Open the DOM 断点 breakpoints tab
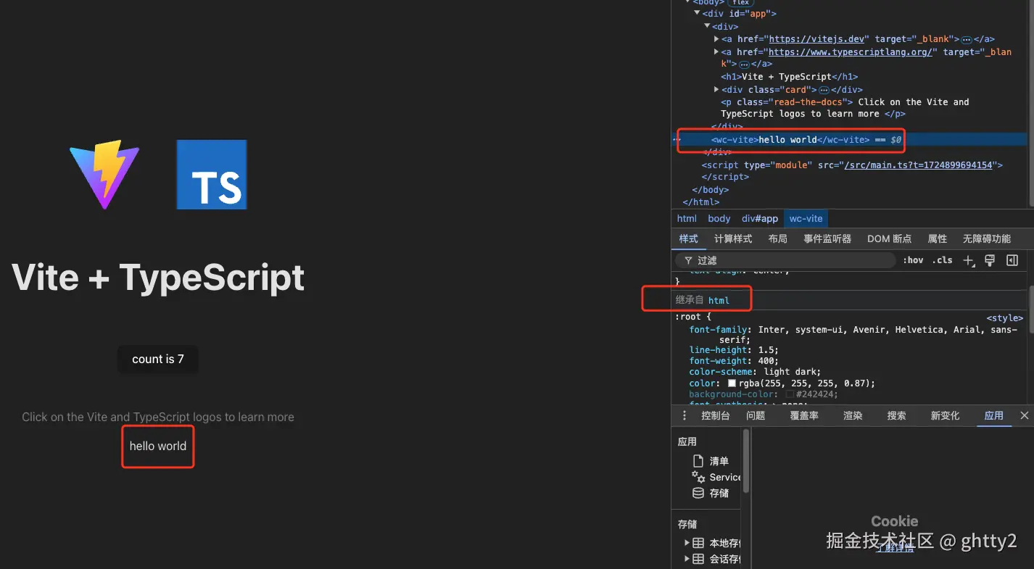The height and width of the screenshot is (569, 1034). [889, 238]
